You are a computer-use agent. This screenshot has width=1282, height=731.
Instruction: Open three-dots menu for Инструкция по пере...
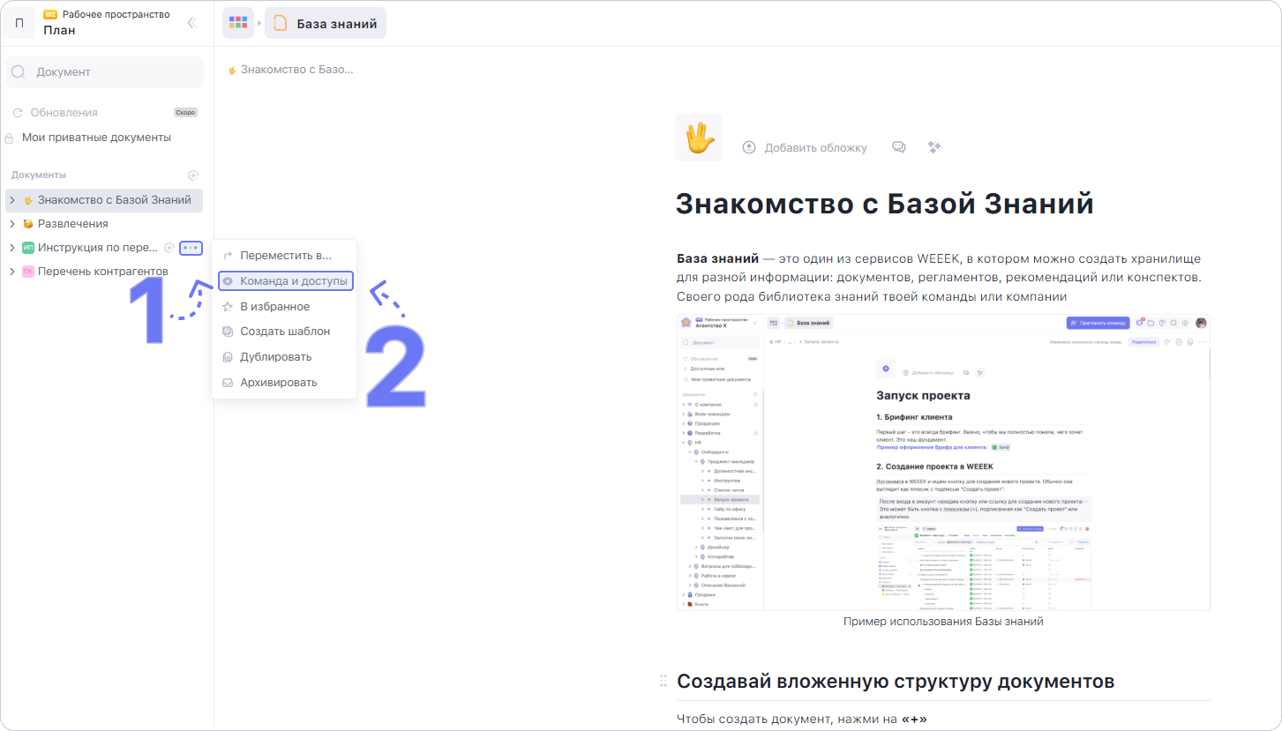191,248
